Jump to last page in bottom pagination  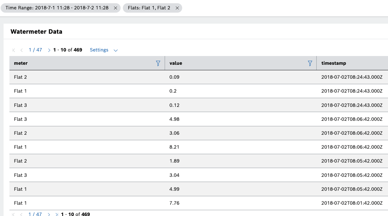57,214
